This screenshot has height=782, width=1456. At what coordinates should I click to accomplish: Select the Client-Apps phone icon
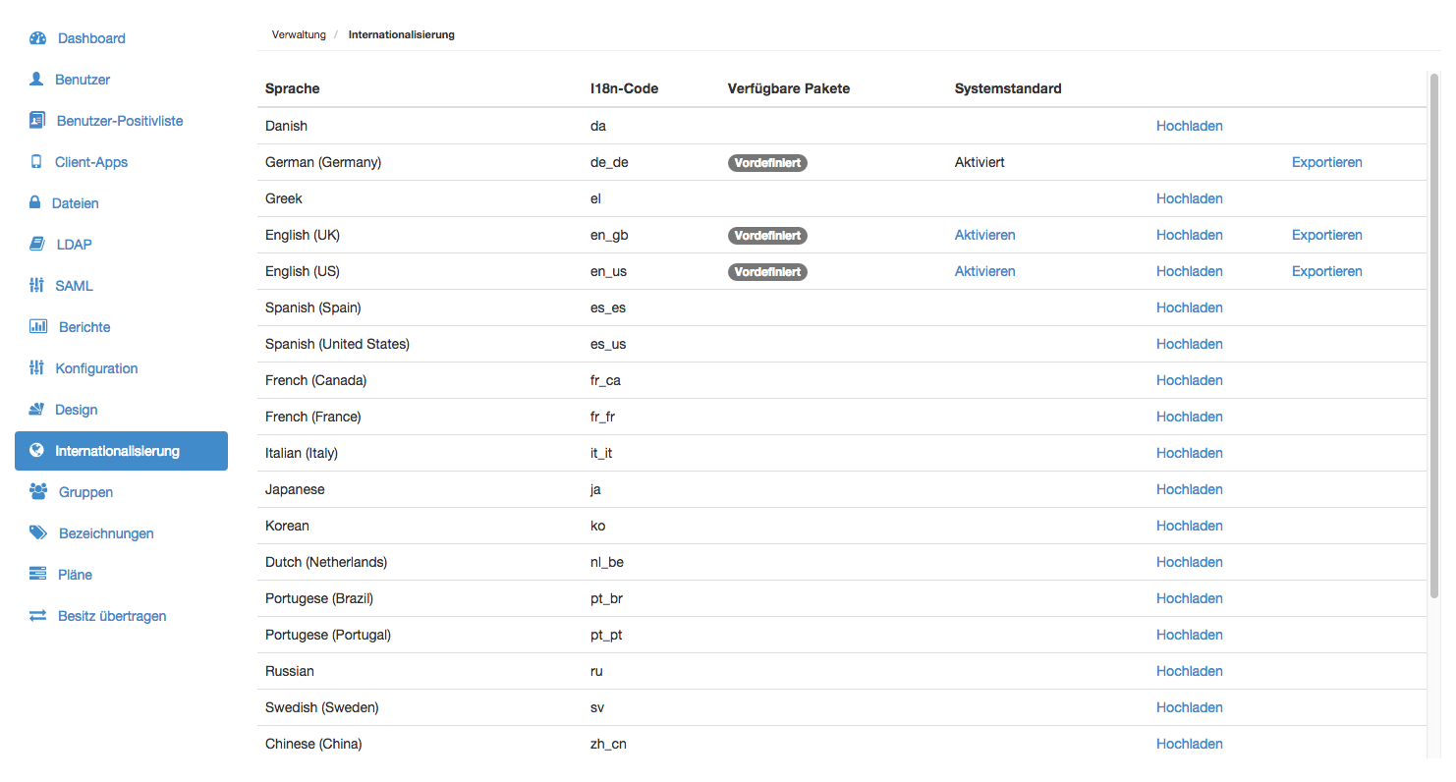coord(36,162)
